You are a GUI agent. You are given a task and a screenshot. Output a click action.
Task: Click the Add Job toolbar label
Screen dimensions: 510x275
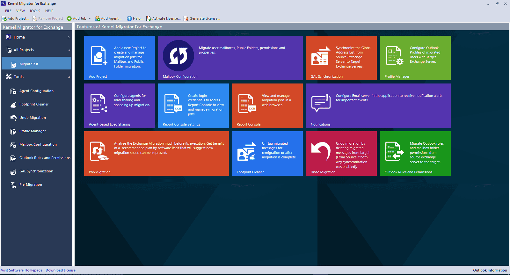pyautogui.click(x=80, y=18)
